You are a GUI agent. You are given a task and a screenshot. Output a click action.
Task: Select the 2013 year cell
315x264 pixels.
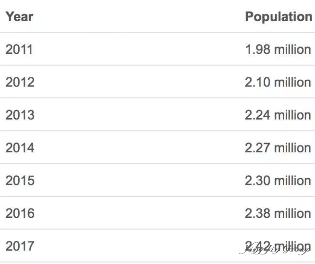[20, 115]
